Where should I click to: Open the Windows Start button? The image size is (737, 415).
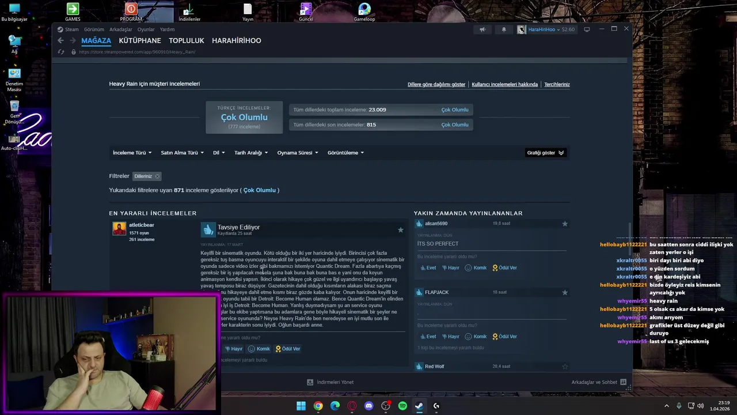click(x=301, y=406)
